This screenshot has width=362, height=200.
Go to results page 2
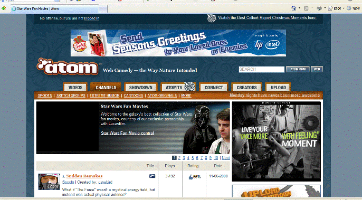179,158
